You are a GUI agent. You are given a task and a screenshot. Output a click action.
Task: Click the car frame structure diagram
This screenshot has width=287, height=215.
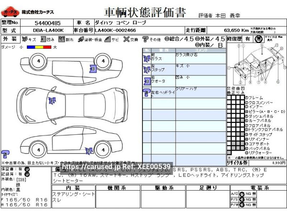click(x=257, y=64)
